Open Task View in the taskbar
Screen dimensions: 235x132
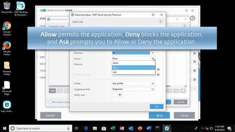pos(76,128)
